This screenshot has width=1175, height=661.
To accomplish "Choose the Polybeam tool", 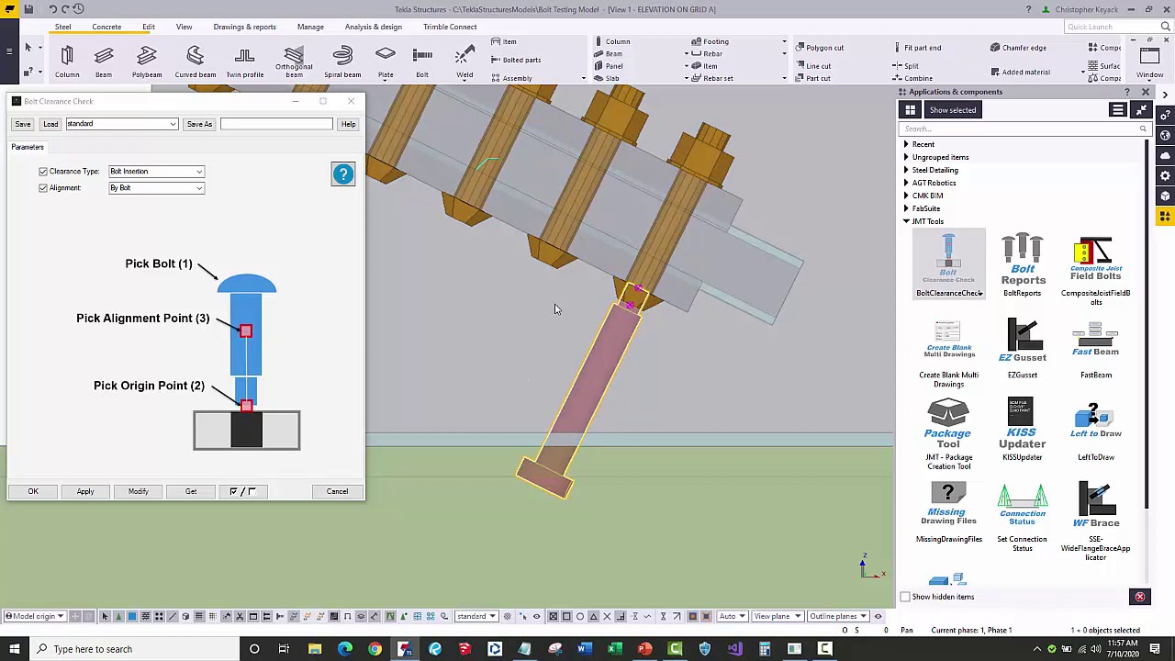I will coord(147,62).
